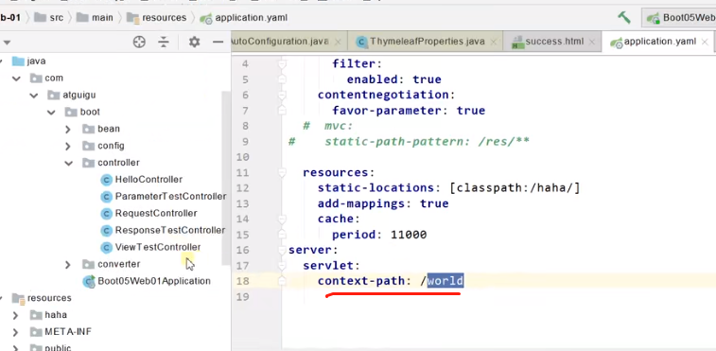
Task: Collapse the atguigu package
Action: pos(34,96)
